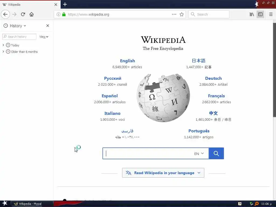Viewport: 276px width, 207px height.
Task: Open Persian Wikipedia فارسی
Action: pyautogui.click(x=127, y=131)
